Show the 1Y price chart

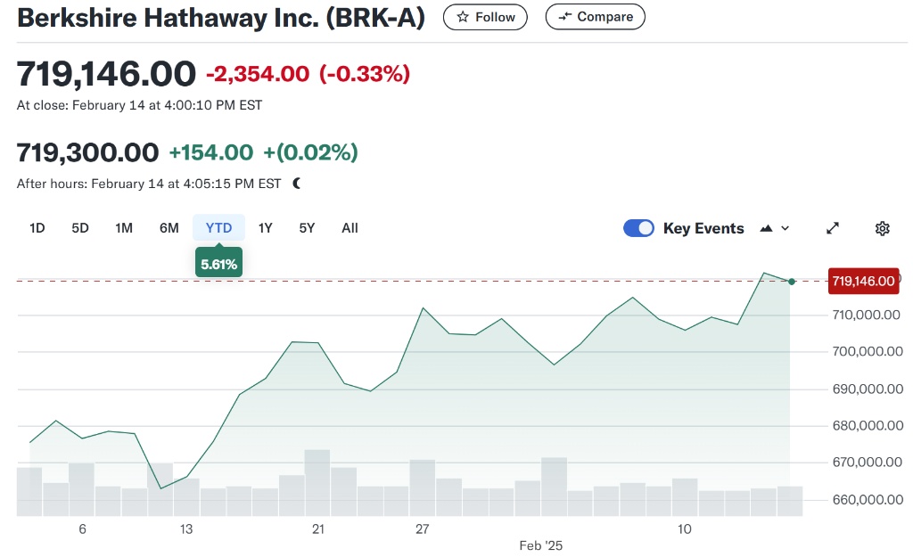(x=266, y=228)
